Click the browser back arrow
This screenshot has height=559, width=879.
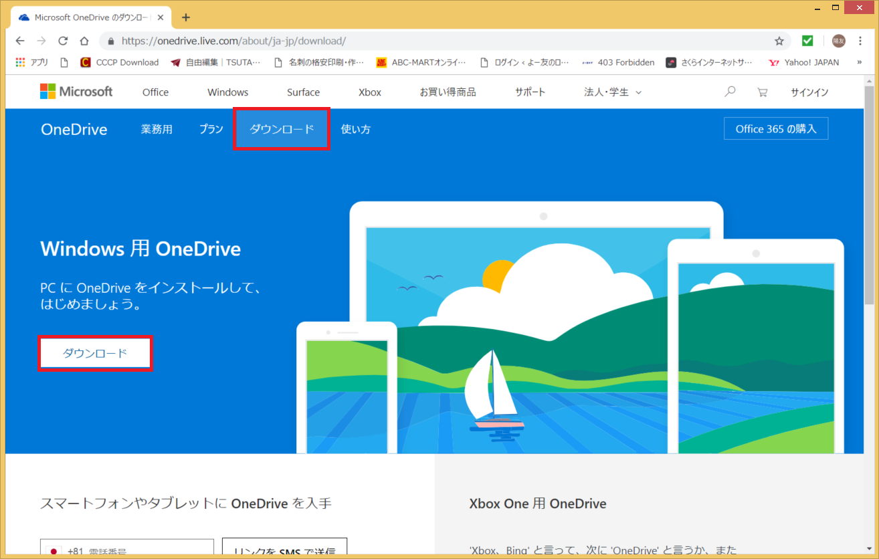pyautogui.click(x=20, y=41)
